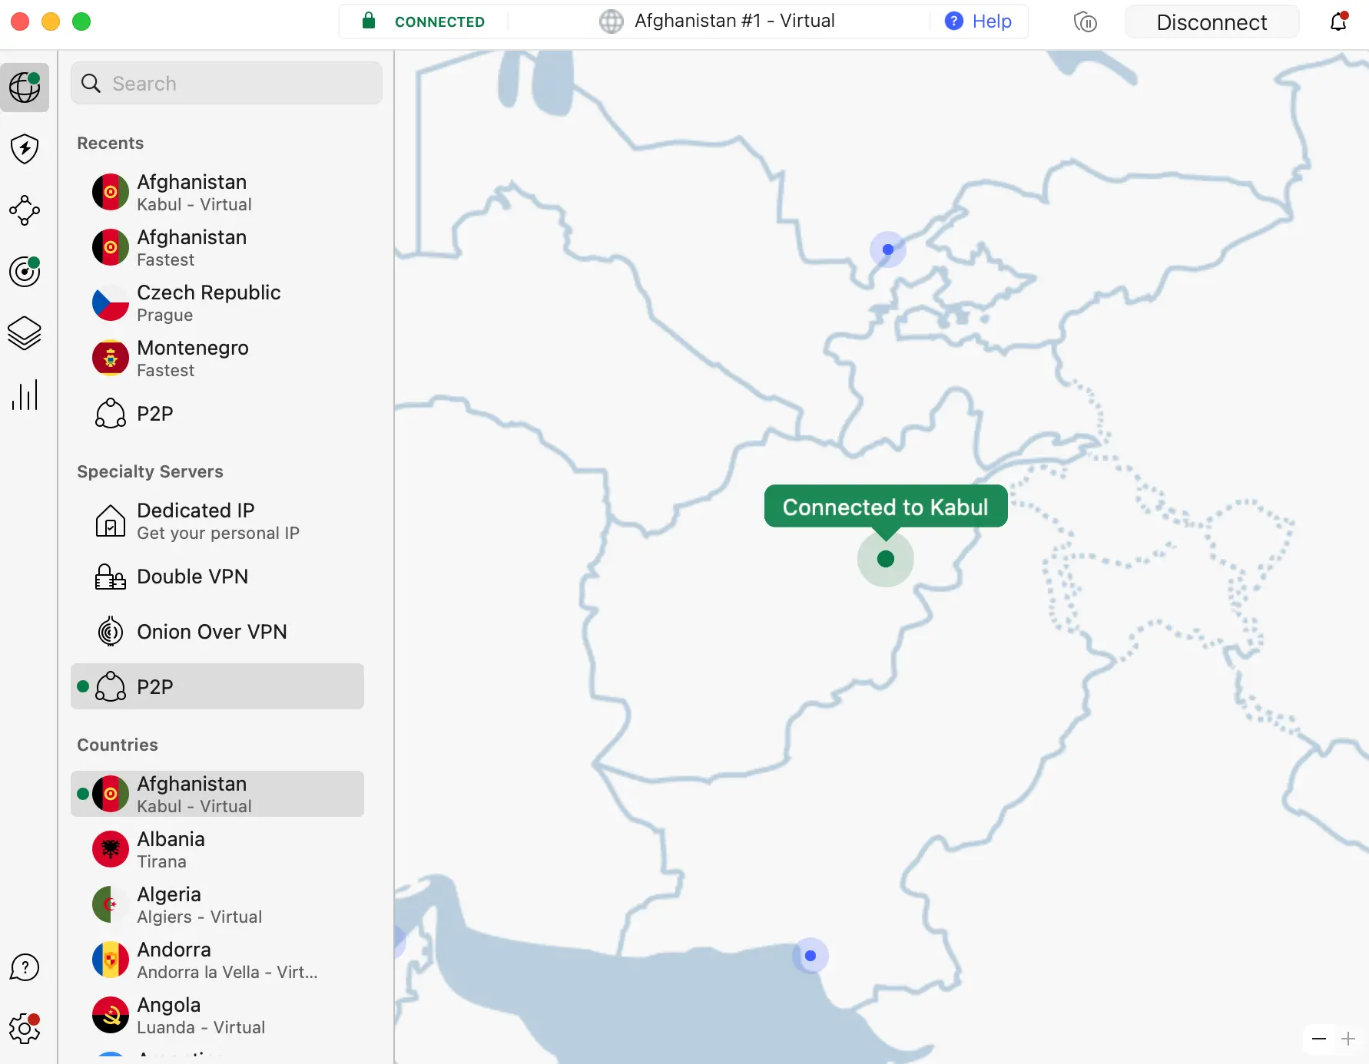
Task: Connect to Angola Luanda - Virtual
Action: tap(217, 1016)
